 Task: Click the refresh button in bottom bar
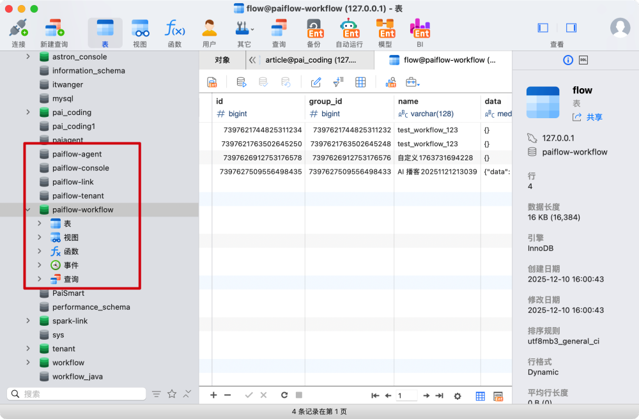pyautogui.click(x=284, y=395)
